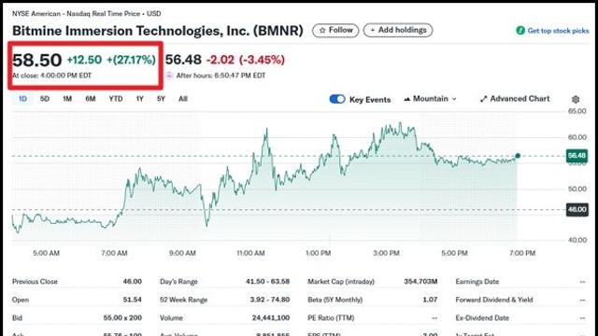Click the PE Ratio (TTM) label

point(331,317)
